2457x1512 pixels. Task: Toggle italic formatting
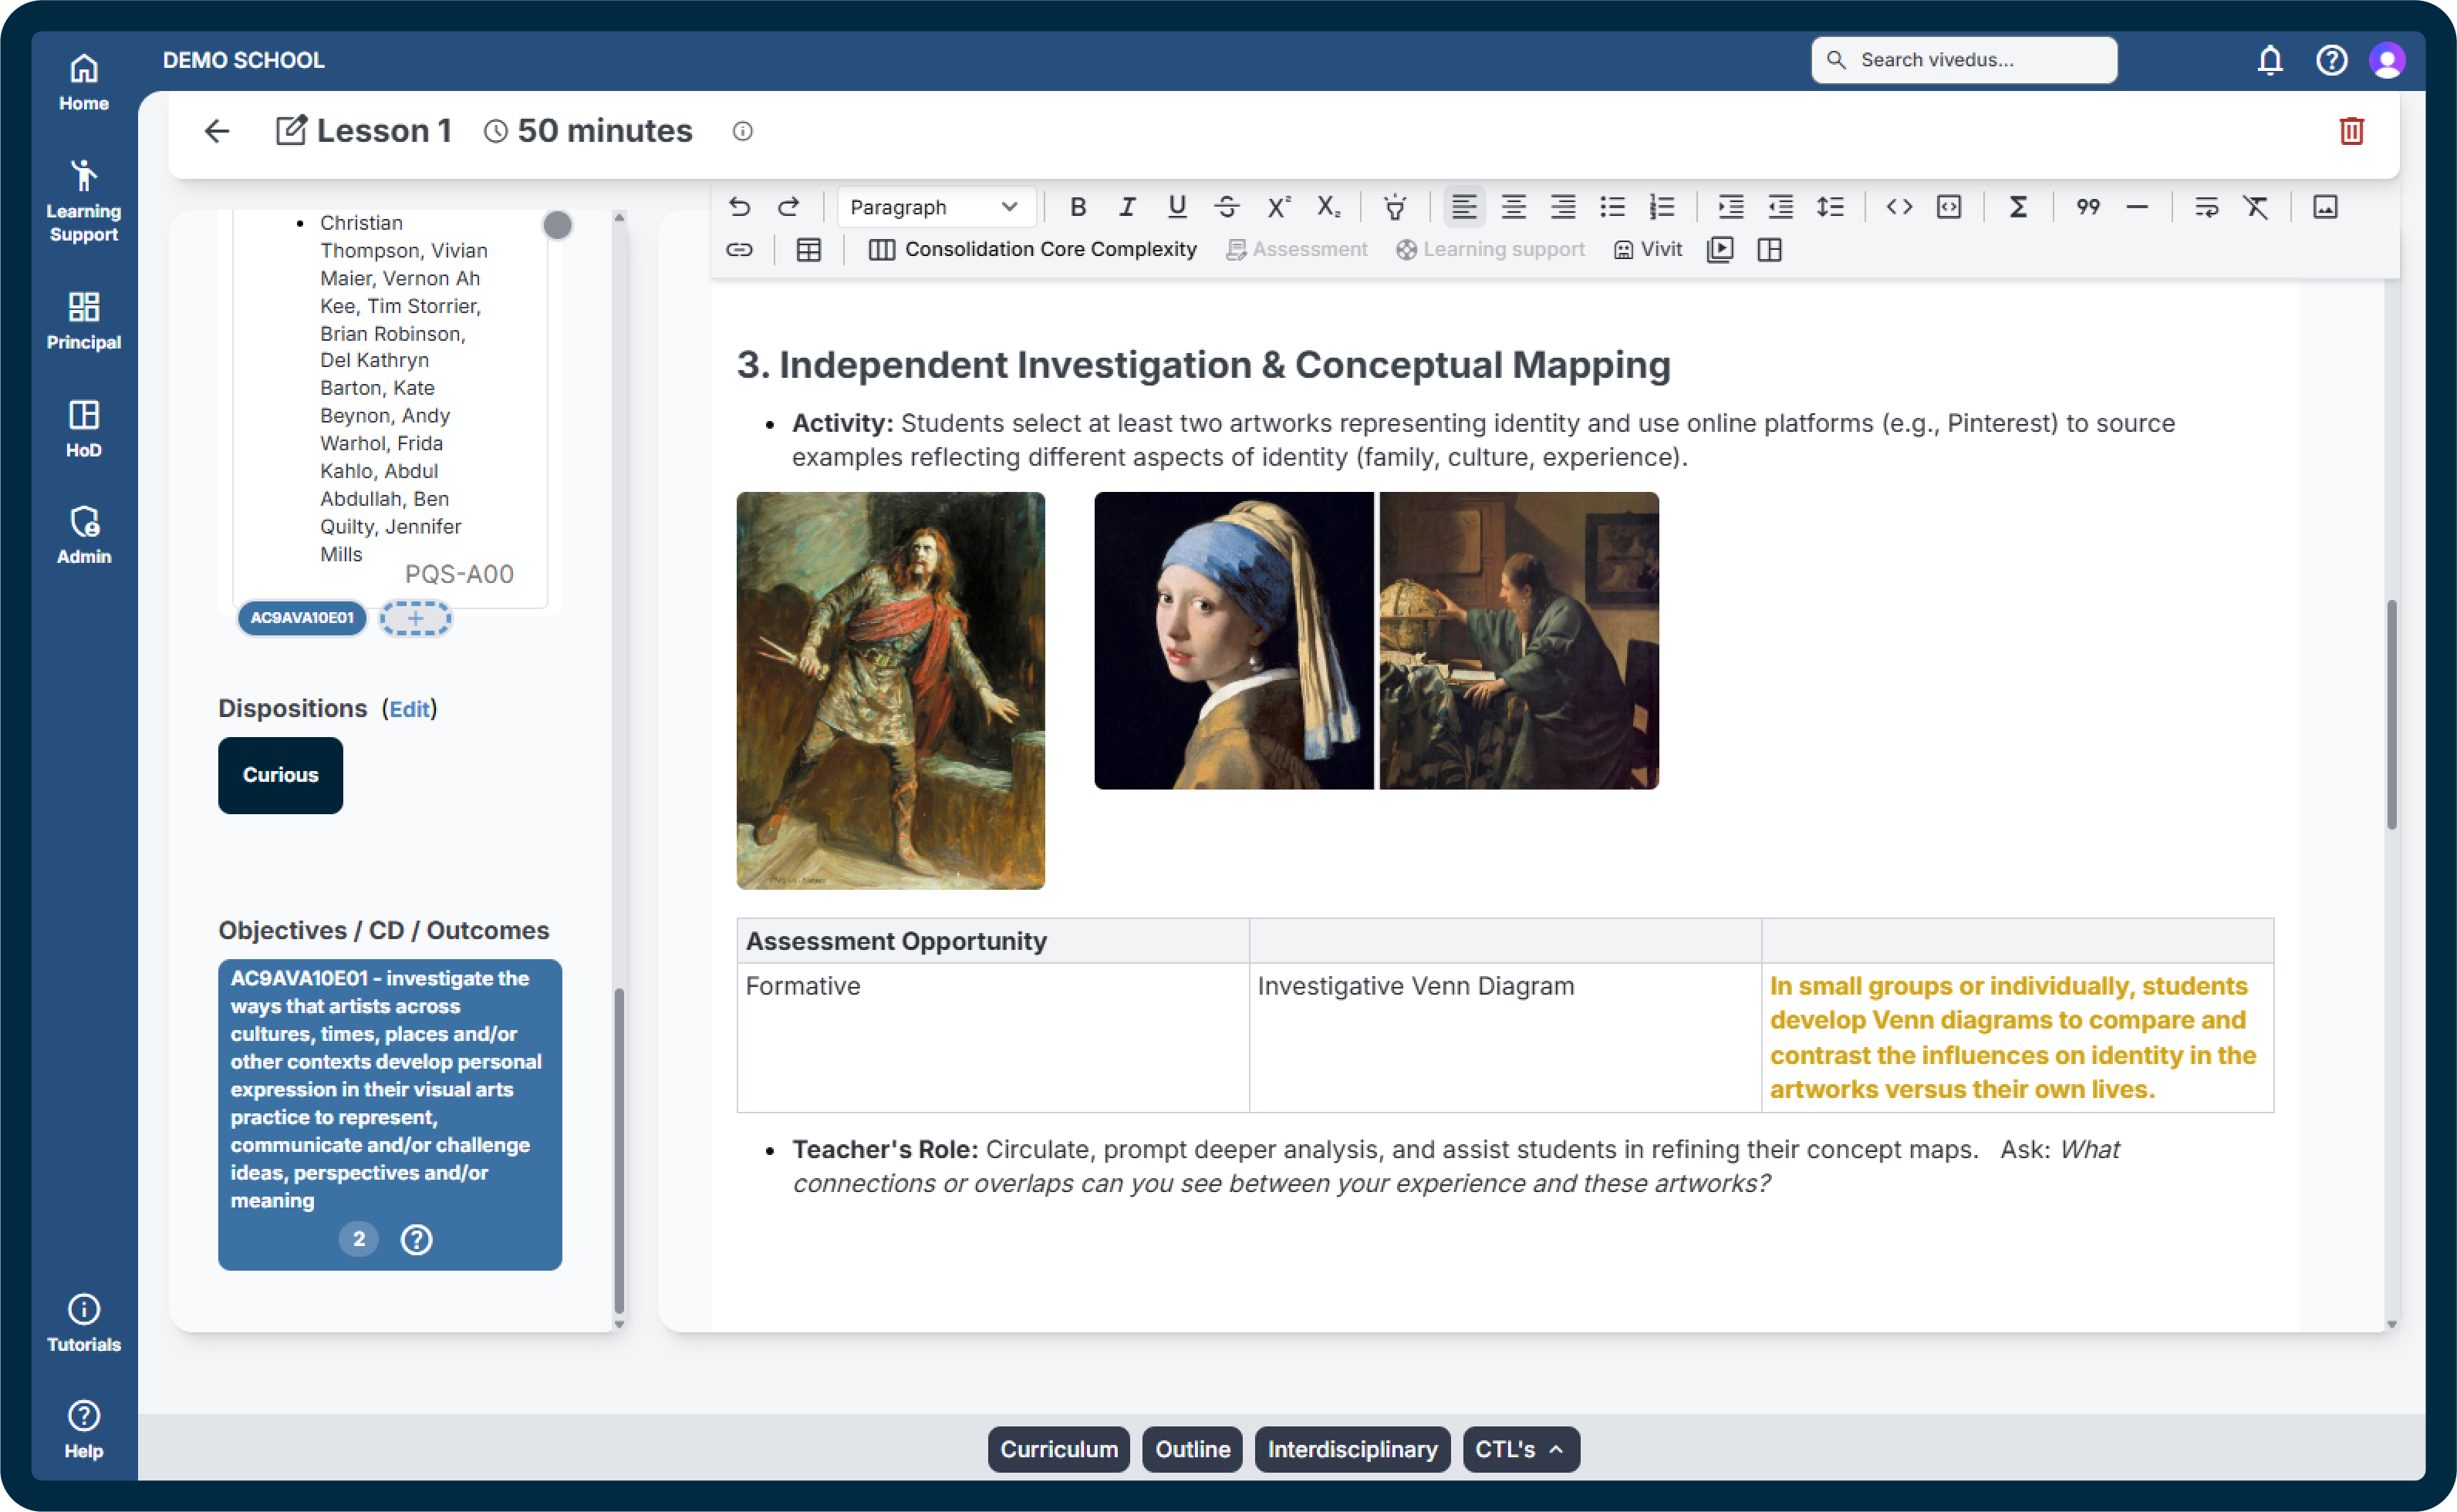[x=1128, y=207]
